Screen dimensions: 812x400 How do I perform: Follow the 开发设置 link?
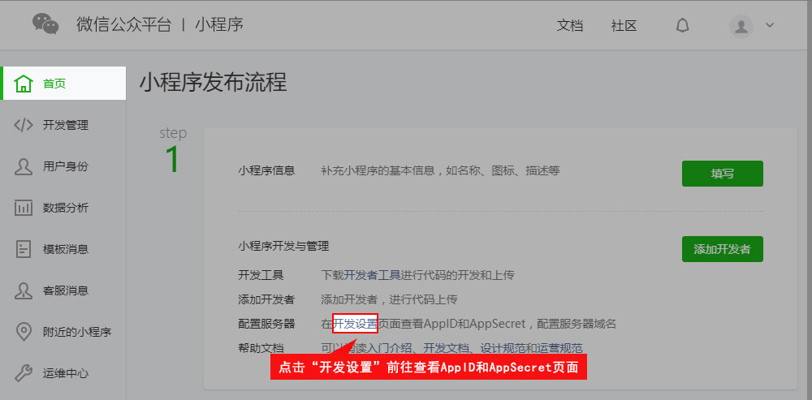(x=355, y=324)
